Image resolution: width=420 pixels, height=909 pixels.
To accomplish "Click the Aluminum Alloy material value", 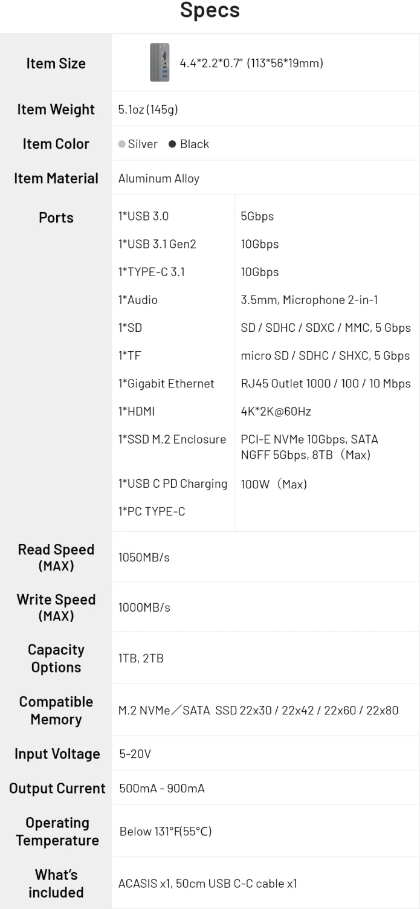I will click(x=159, y=178).
